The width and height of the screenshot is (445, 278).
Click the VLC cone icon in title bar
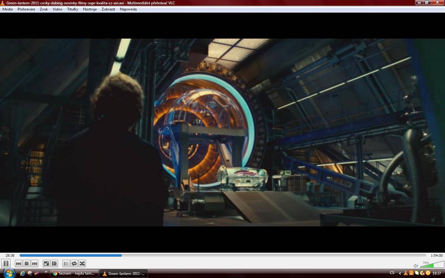(2, 3)
